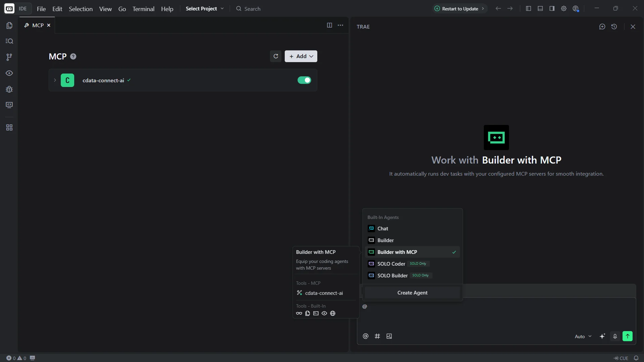The height and width of the screenshot is (362, 644).
Task: Click the errors and warnings status indicator
Action: pos(16,358)
